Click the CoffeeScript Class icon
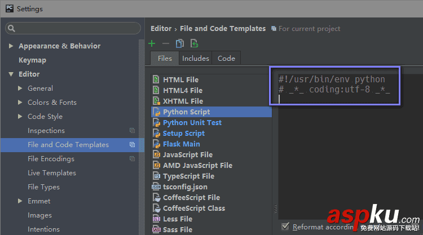 [156, 208]
